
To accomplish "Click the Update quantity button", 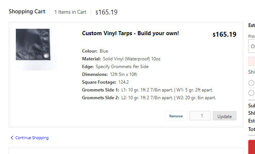I will pyautogui.click(x=225, y=116).
